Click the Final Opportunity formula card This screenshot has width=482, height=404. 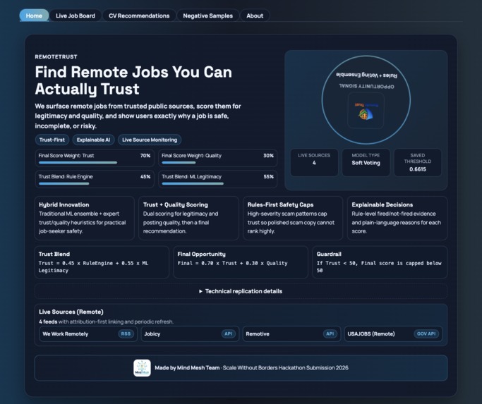coord(241,262)
